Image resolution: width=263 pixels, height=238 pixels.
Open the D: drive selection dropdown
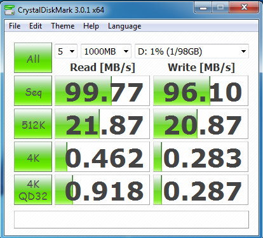(x=192, y=51)
